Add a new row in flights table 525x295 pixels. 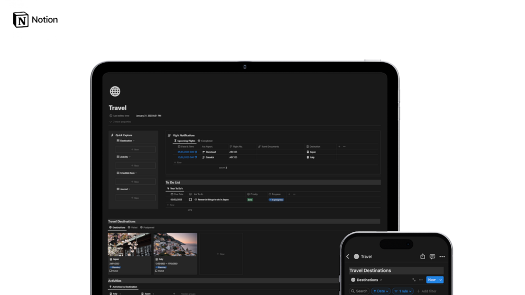pyautogui.click(x=178, y=162)
